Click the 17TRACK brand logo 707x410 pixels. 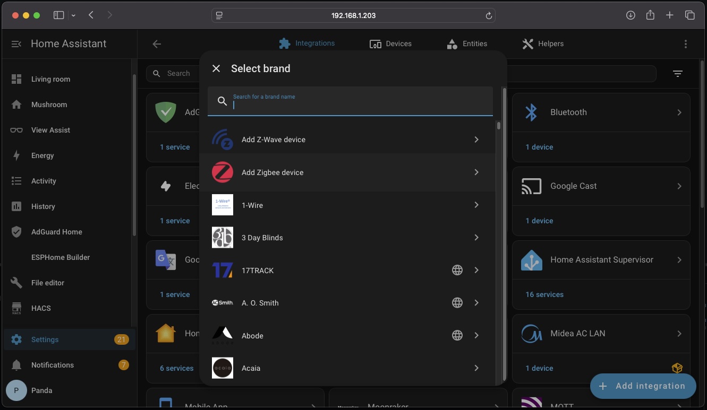click(223, 270)
